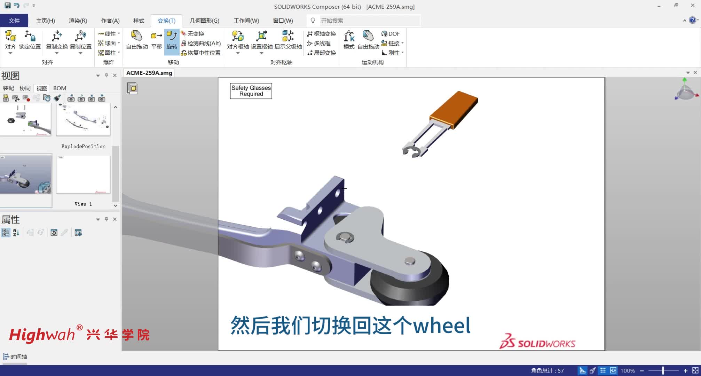Click the 复制变换 copy transform icon
The height and width of the screenshot is (376, 701).
pyautogui.click(x=57, y=36)
